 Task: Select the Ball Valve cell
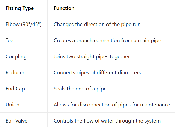pyautogui.click(x=16, y=121)
